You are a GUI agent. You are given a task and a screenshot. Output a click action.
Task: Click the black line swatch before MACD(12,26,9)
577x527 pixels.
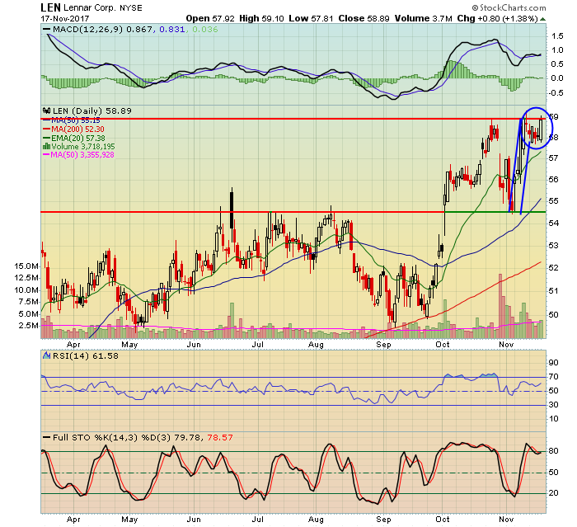[x=47, y=30]
